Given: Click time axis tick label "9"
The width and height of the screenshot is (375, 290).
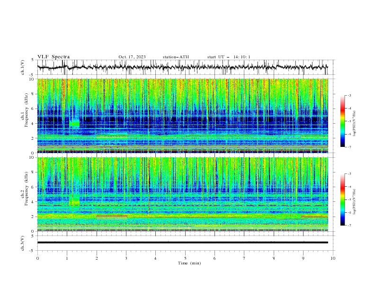Looking at the screenshot, I should 303,258.
